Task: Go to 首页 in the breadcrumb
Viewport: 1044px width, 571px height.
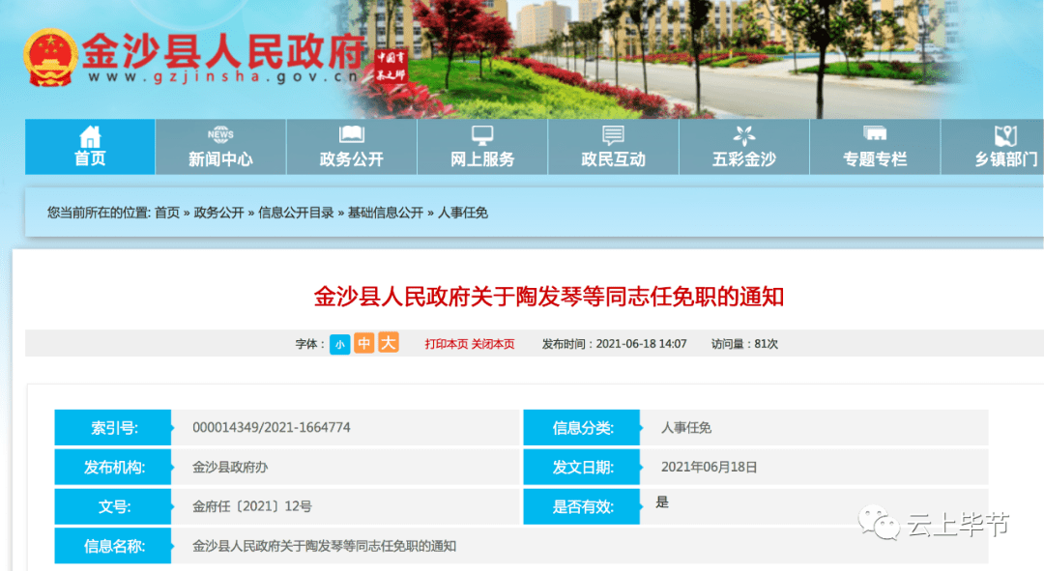Action: click(167, 213)
